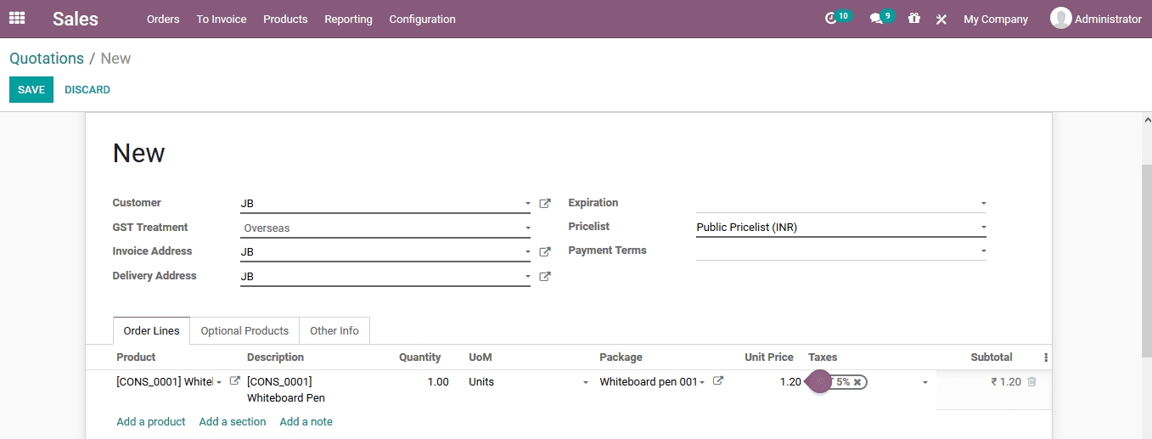Open column options kebab menu

click(x=1045, y=357)
